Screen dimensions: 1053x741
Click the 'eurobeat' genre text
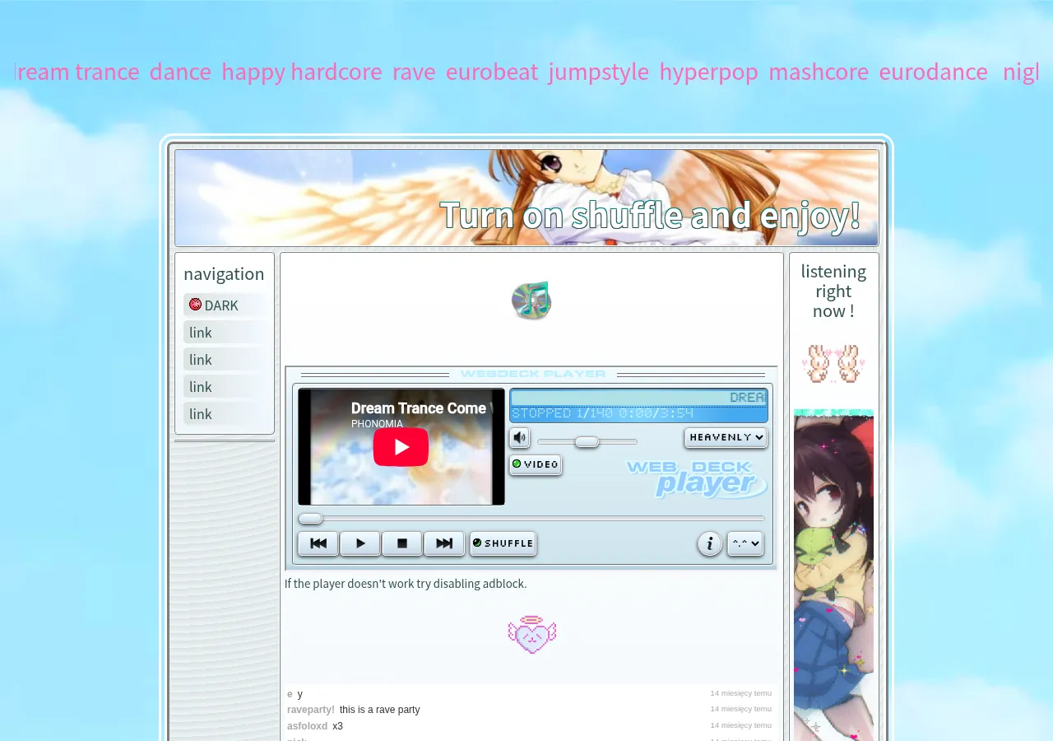(x=492, y=72)
